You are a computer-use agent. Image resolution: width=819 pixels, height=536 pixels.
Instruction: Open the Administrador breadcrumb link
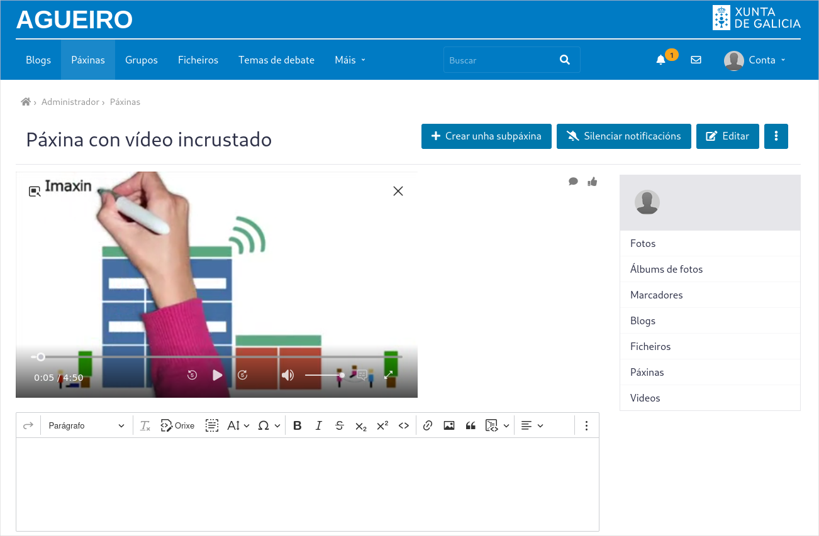click(70, 102)
